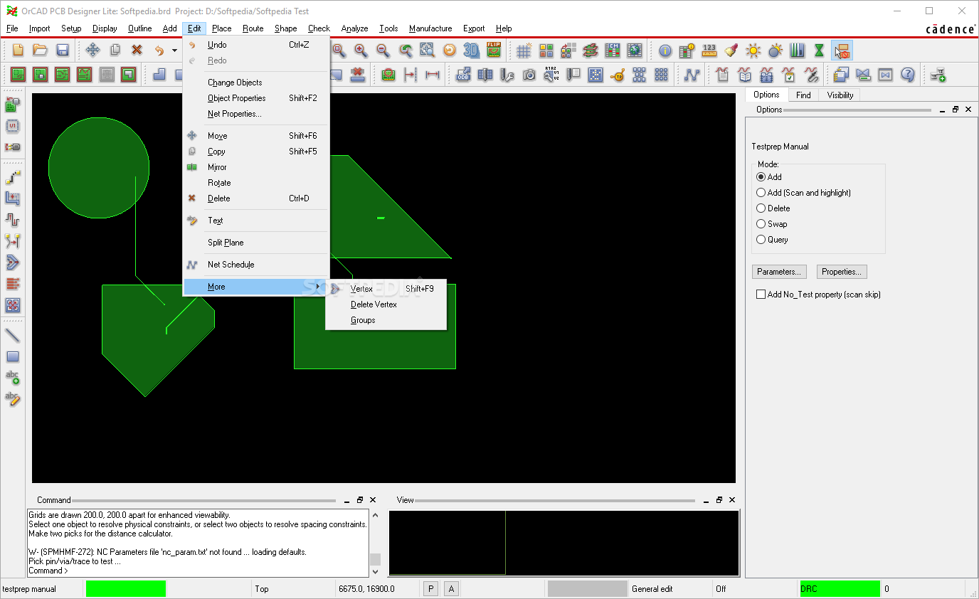Select the Add Text abc tool with plus
This screenshot has height=599, width=979.
[x=12, y=377]
